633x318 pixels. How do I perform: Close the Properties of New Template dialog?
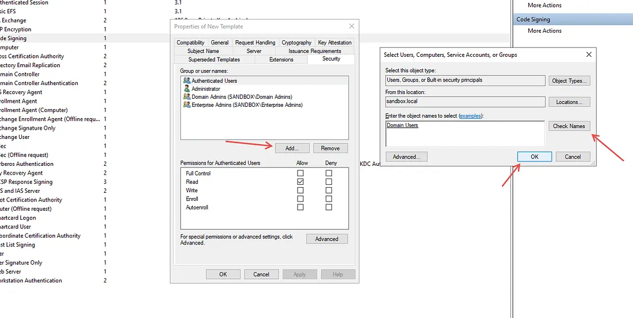[351, 26]
